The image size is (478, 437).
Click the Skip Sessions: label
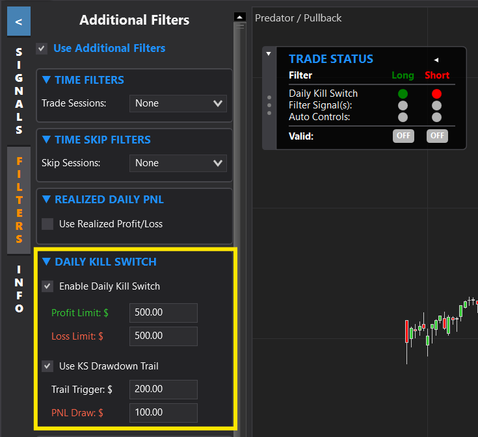tap(71, 163)
